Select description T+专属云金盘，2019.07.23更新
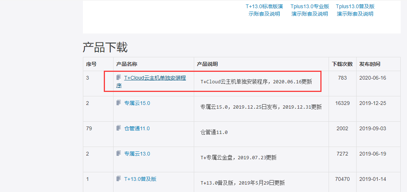407x192 pixels. pyautogui.click(x=239, y=158)
